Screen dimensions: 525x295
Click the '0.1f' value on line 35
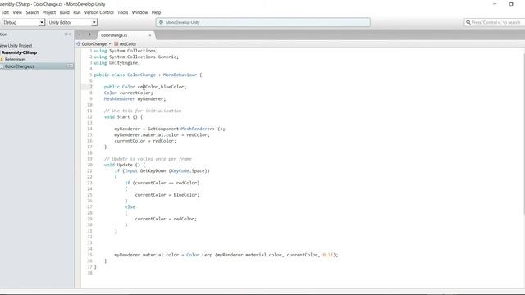tap(328, 255)
